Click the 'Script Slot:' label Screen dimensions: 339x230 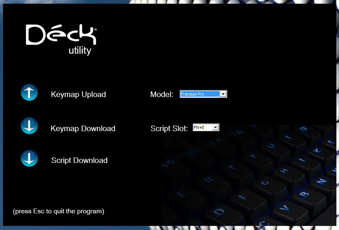(169, 129)
